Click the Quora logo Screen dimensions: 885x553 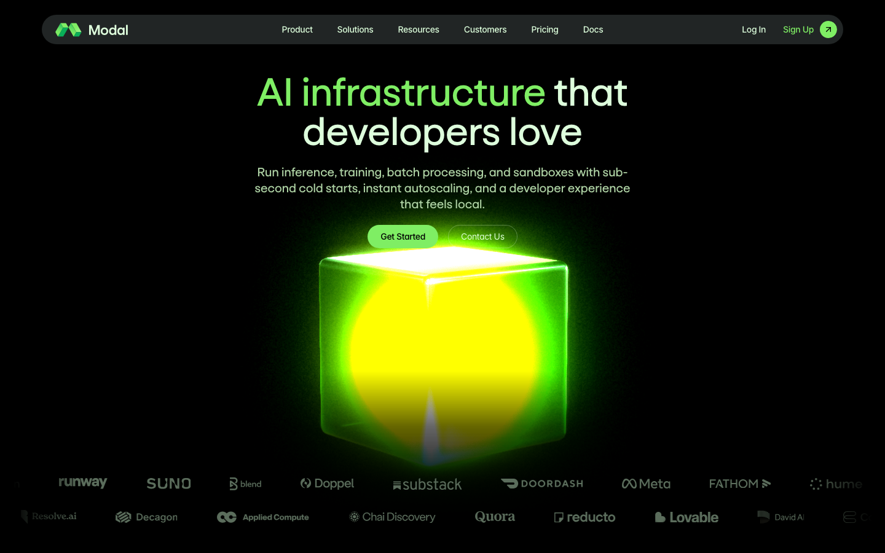pos(495,517)
